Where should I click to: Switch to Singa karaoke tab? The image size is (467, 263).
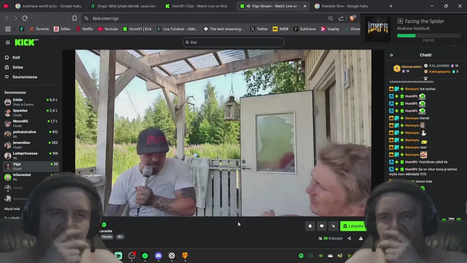(123, 6)
